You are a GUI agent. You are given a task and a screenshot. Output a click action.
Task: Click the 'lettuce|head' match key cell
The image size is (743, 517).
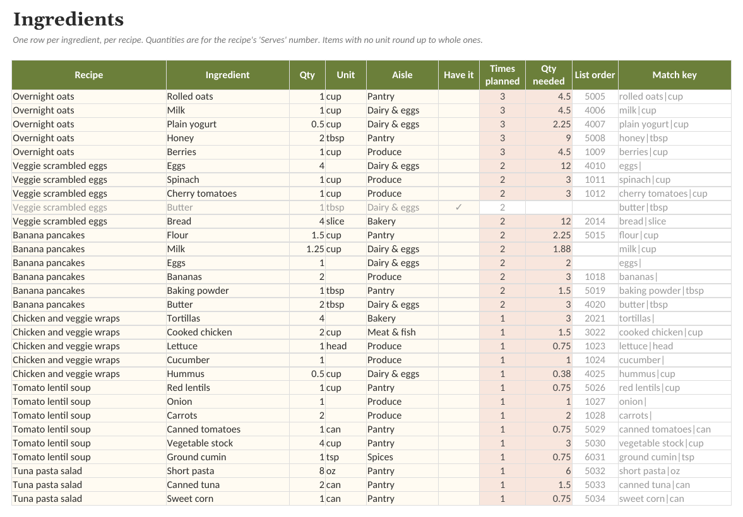coord(675,346)
